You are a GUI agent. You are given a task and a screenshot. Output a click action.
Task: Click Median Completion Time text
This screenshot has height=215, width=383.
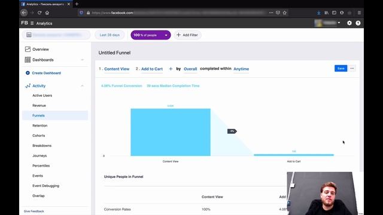173,86
